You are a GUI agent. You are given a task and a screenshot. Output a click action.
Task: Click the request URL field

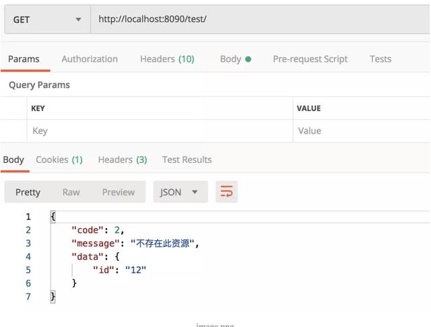pyautogui.click(x=260, y=20)
